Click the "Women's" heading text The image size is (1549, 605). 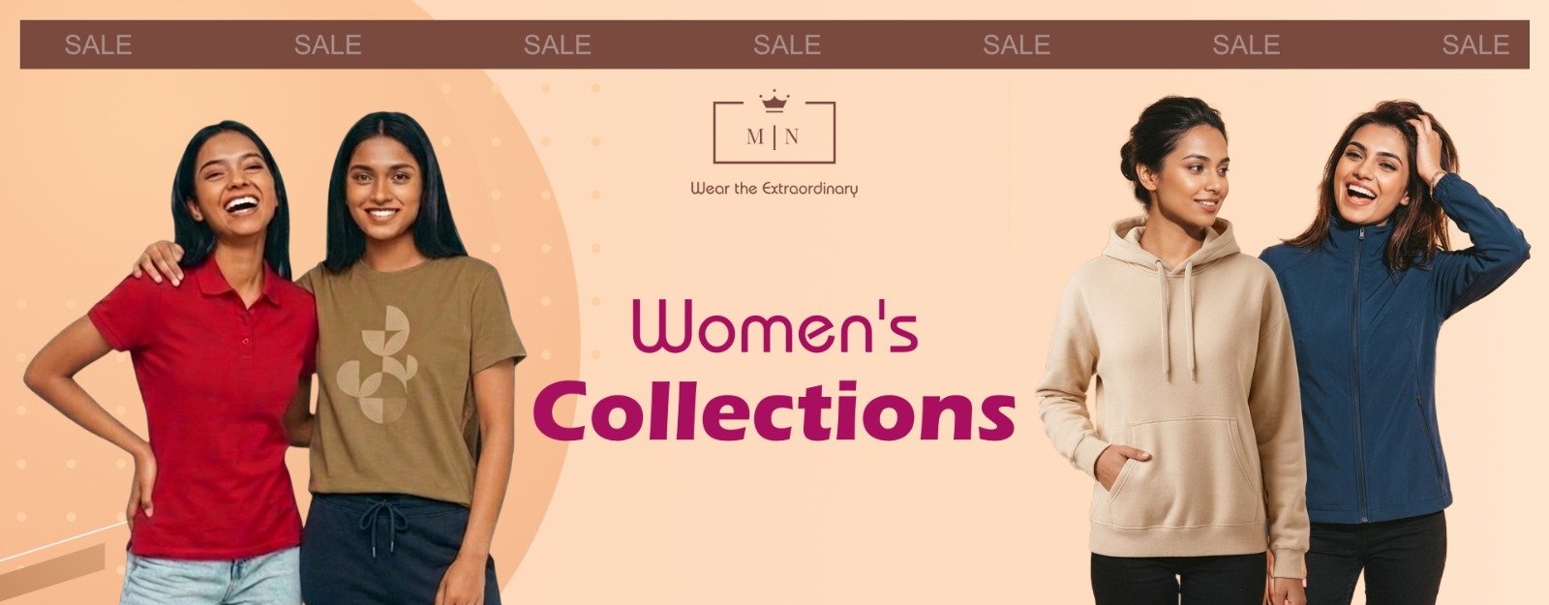[x=774, y=326]
